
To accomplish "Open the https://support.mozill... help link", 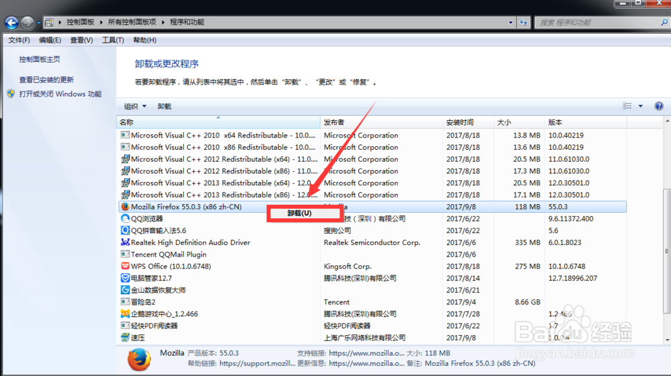I will 257,364.
